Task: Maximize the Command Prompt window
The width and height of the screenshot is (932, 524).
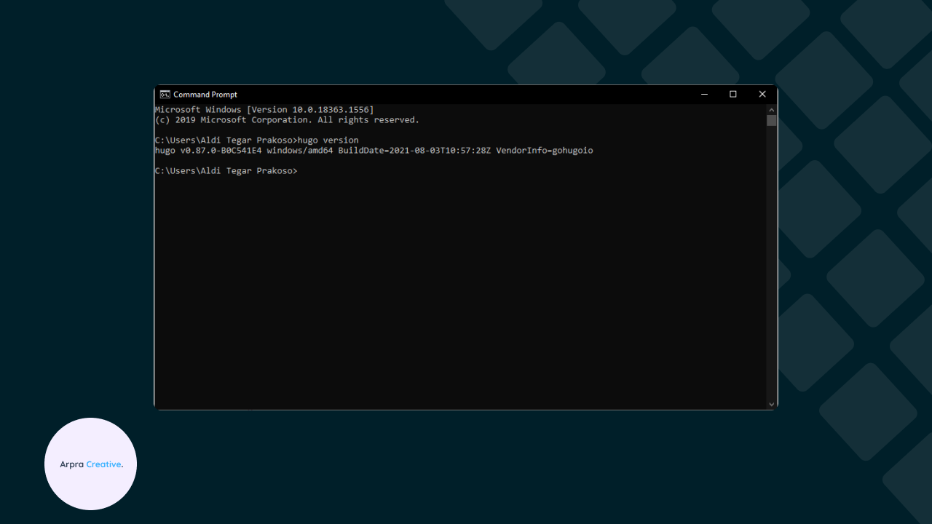Action: point(733,95)
